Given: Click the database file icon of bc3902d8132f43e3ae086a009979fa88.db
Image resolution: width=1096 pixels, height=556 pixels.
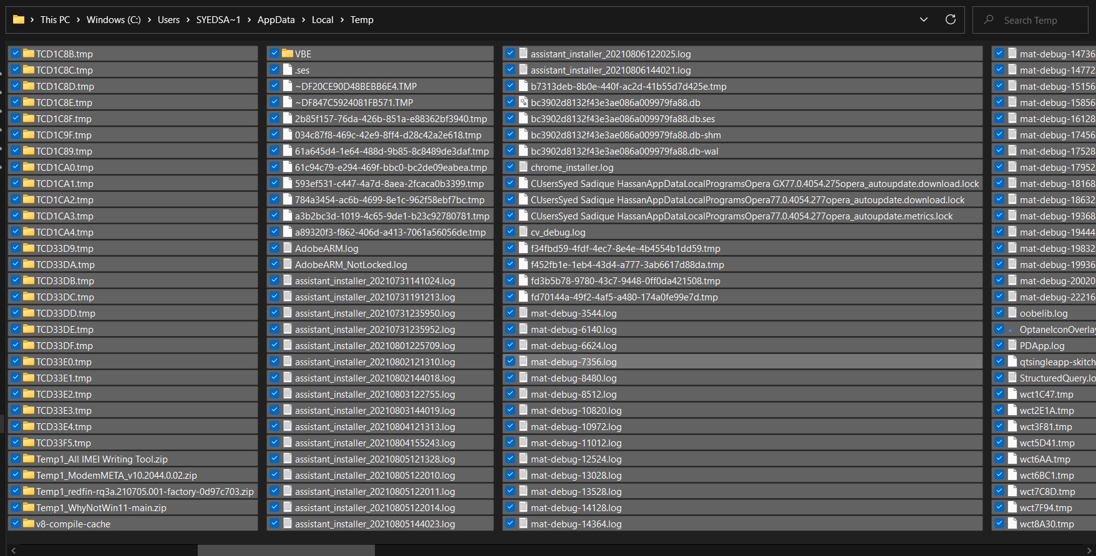Looking at the screenshot, I should tap(523, 102).
